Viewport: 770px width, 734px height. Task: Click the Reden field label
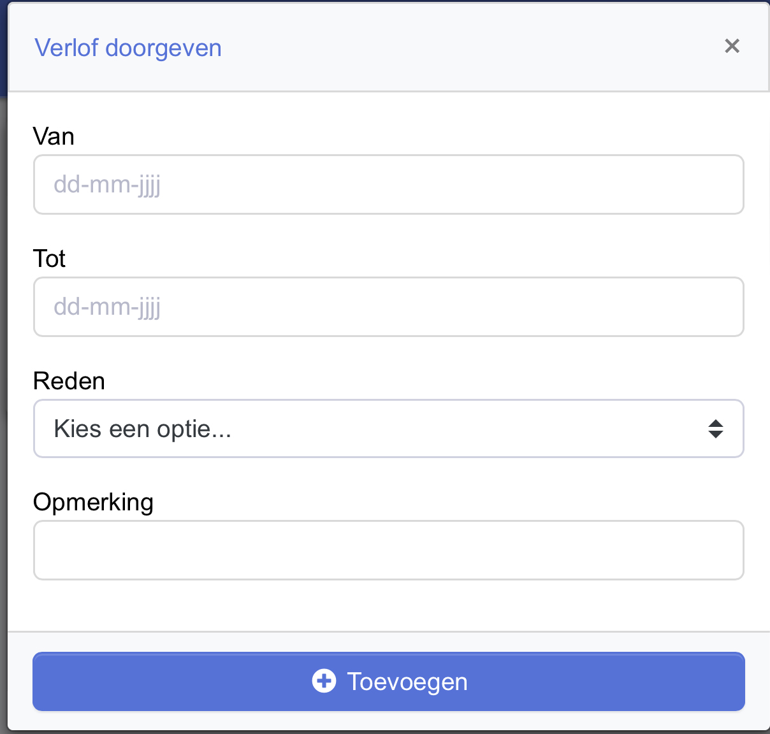69,381
